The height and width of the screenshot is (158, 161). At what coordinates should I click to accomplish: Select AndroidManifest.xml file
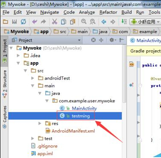coord(73,131)
